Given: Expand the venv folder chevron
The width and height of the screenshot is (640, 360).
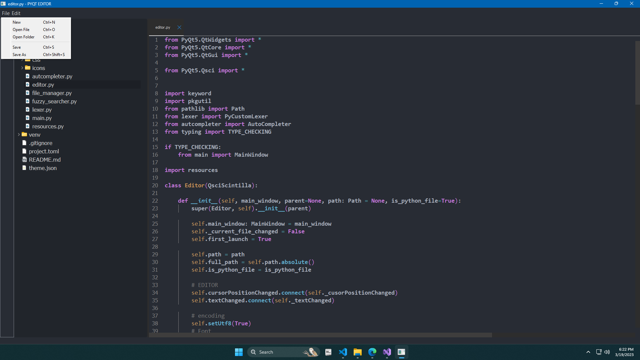Looking at the screenshot, I should coord(19,135).
